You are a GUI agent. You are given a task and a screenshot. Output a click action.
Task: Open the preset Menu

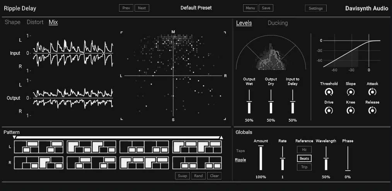(x=250, y=8)
